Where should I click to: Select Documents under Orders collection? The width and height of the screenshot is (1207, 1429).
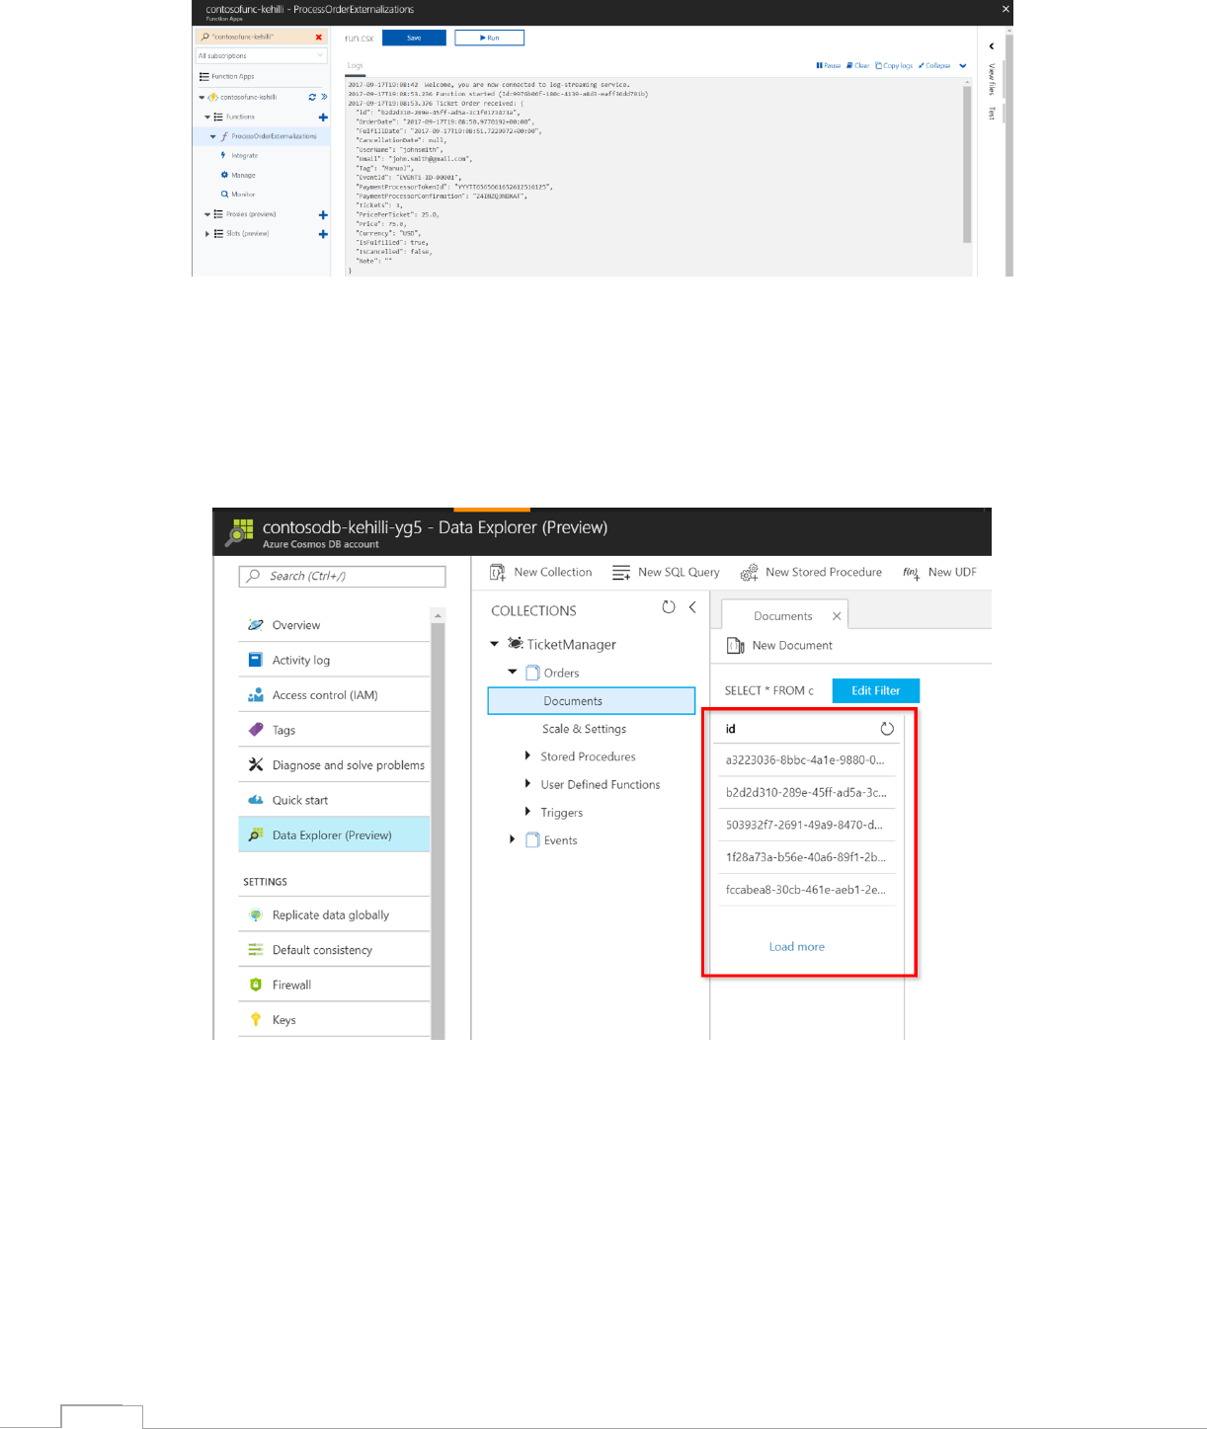coord(592,700)
